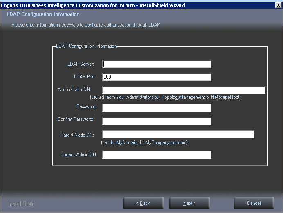Select the Confirm Password field
The width and height of the screenshot is (283, 213).
[157, 121]
